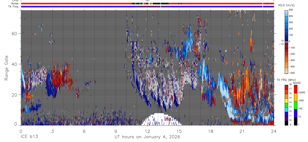Click x-axis tick label 9
This screenshot has height=142, width=308.
point(116,131)
